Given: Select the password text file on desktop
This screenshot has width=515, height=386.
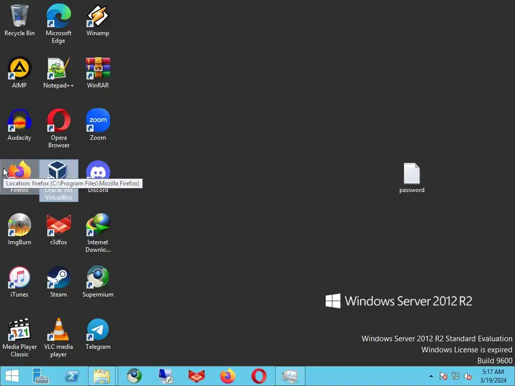Looking at the screenshot, I should 412,178.
